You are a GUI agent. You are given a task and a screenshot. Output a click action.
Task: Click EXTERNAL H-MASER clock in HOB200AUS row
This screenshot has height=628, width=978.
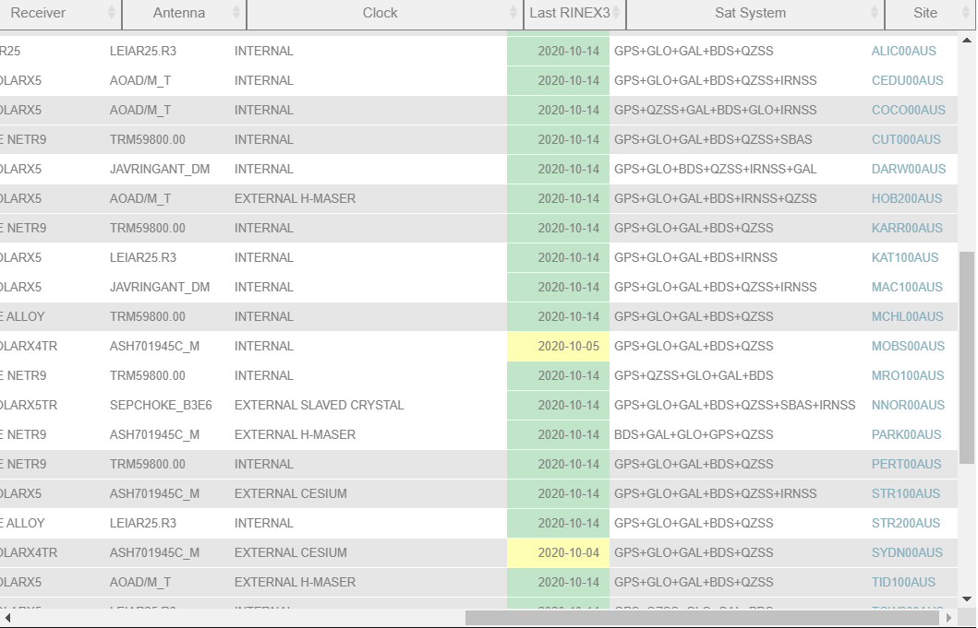(295, 198)
